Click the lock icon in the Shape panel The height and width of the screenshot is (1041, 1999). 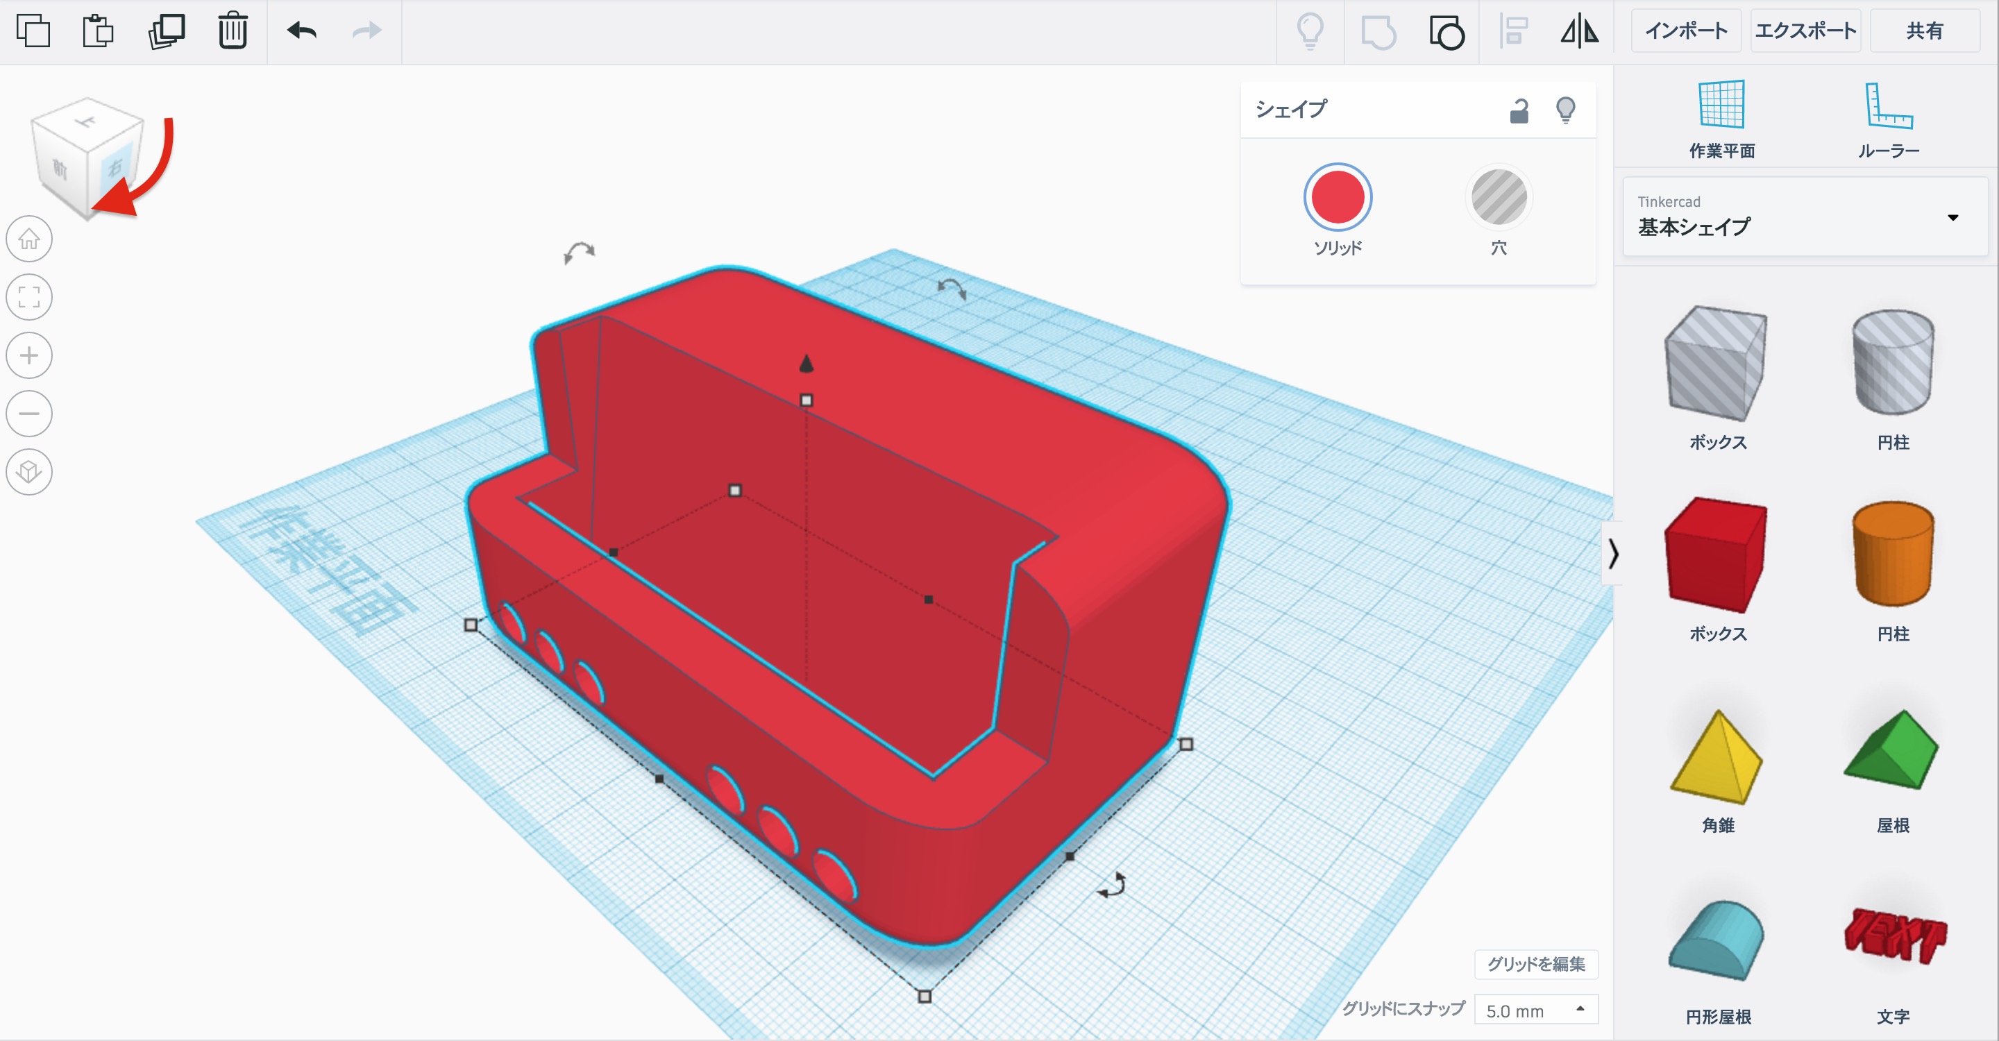(1519, 111)
